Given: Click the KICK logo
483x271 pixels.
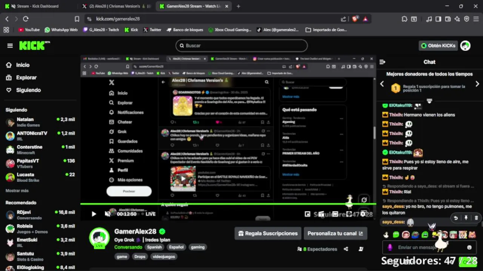Looking at the screenshot, I should click(34, 45).
